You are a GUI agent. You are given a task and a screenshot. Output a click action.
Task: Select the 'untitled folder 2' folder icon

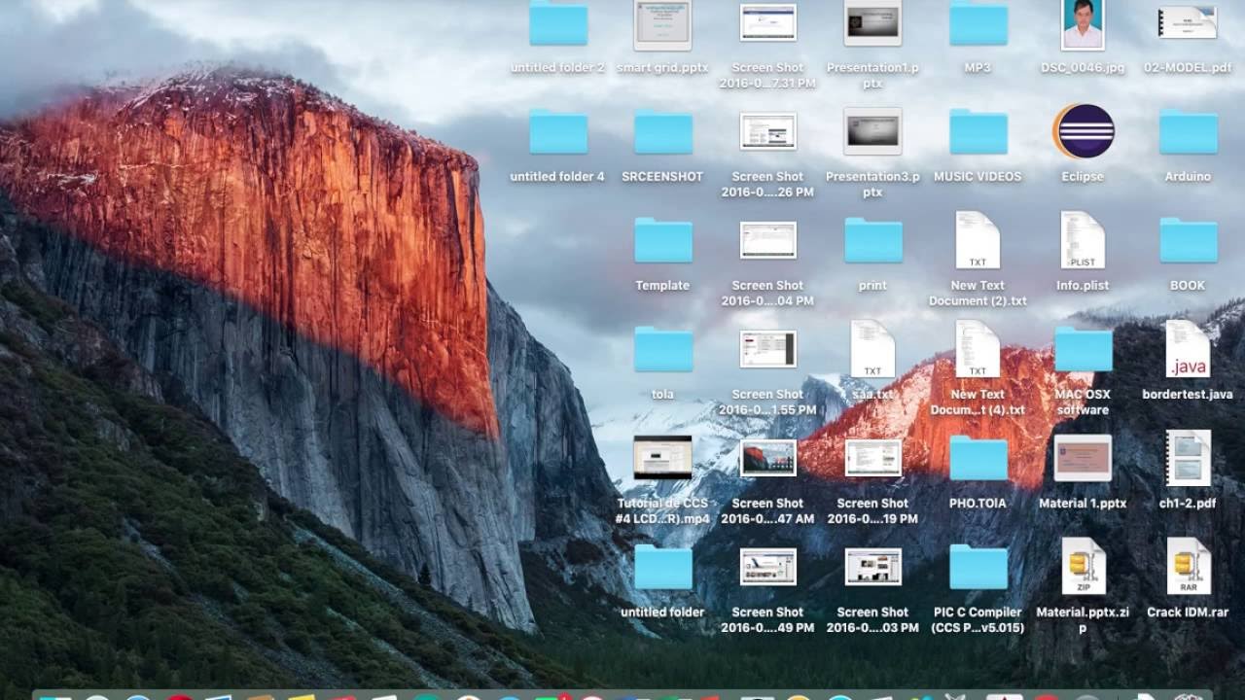pos(558,23)
